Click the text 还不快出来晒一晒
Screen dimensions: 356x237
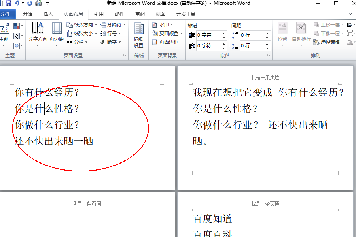tap(54, 141)
